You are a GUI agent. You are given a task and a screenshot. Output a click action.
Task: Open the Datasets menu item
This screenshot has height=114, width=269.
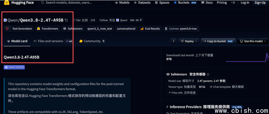tap(142, 3)
